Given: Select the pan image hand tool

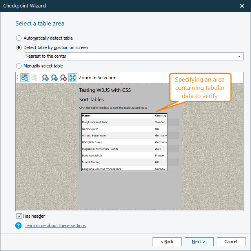Looking at the screenshot, I should pos(25,78).
